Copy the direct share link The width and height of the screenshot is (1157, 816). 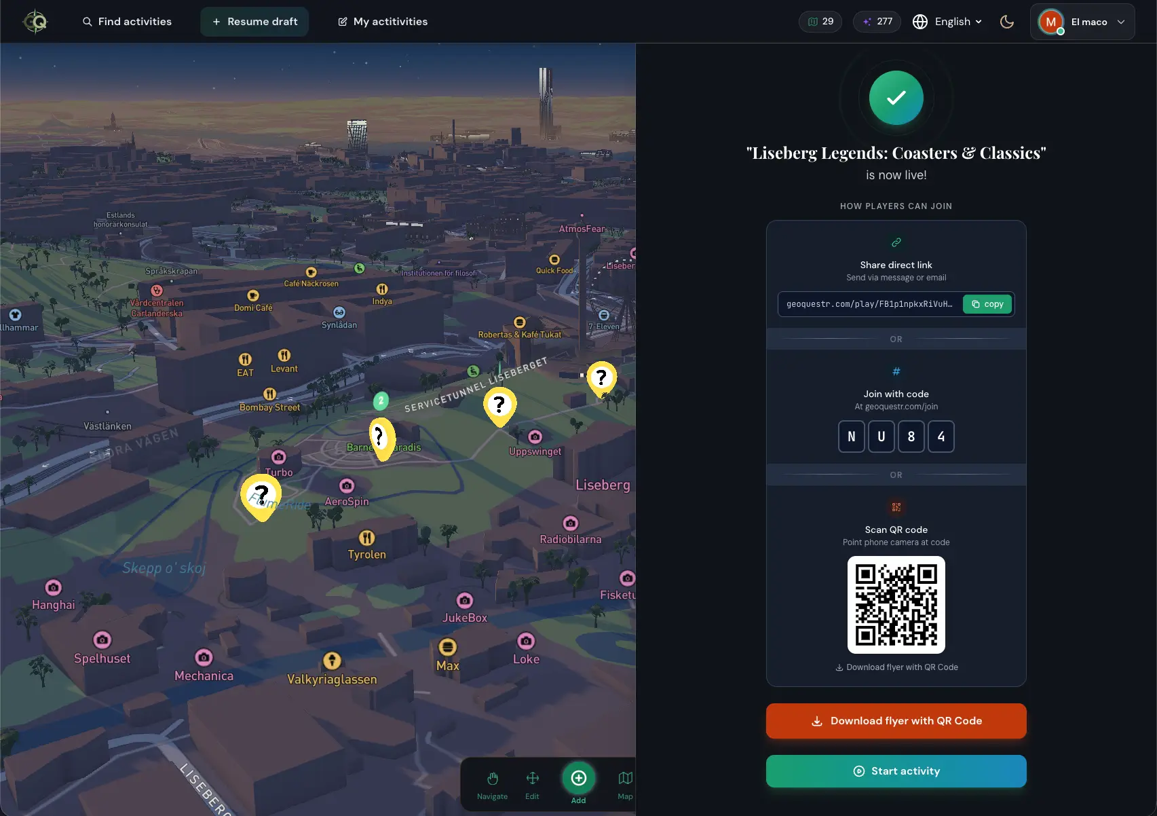tap(987, 304)
